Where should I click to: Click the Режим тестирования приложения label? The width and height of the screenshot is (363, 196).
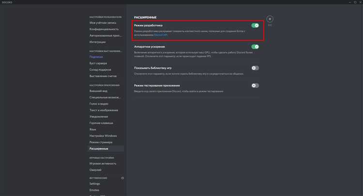point(157,85)
